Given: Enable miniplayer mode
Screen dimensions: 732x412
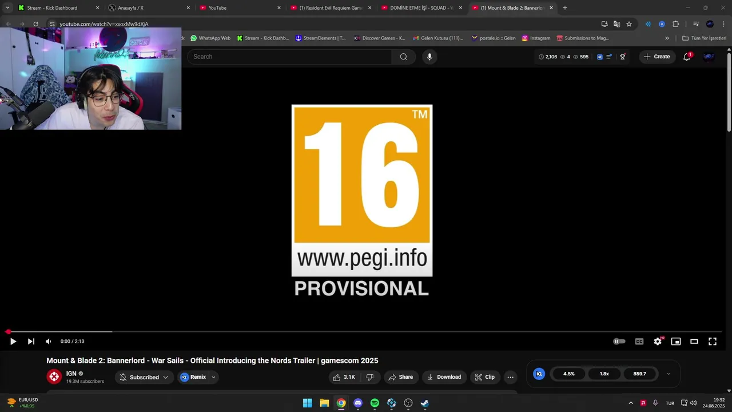Looking at the screenshot, I should tap(676, 342).
